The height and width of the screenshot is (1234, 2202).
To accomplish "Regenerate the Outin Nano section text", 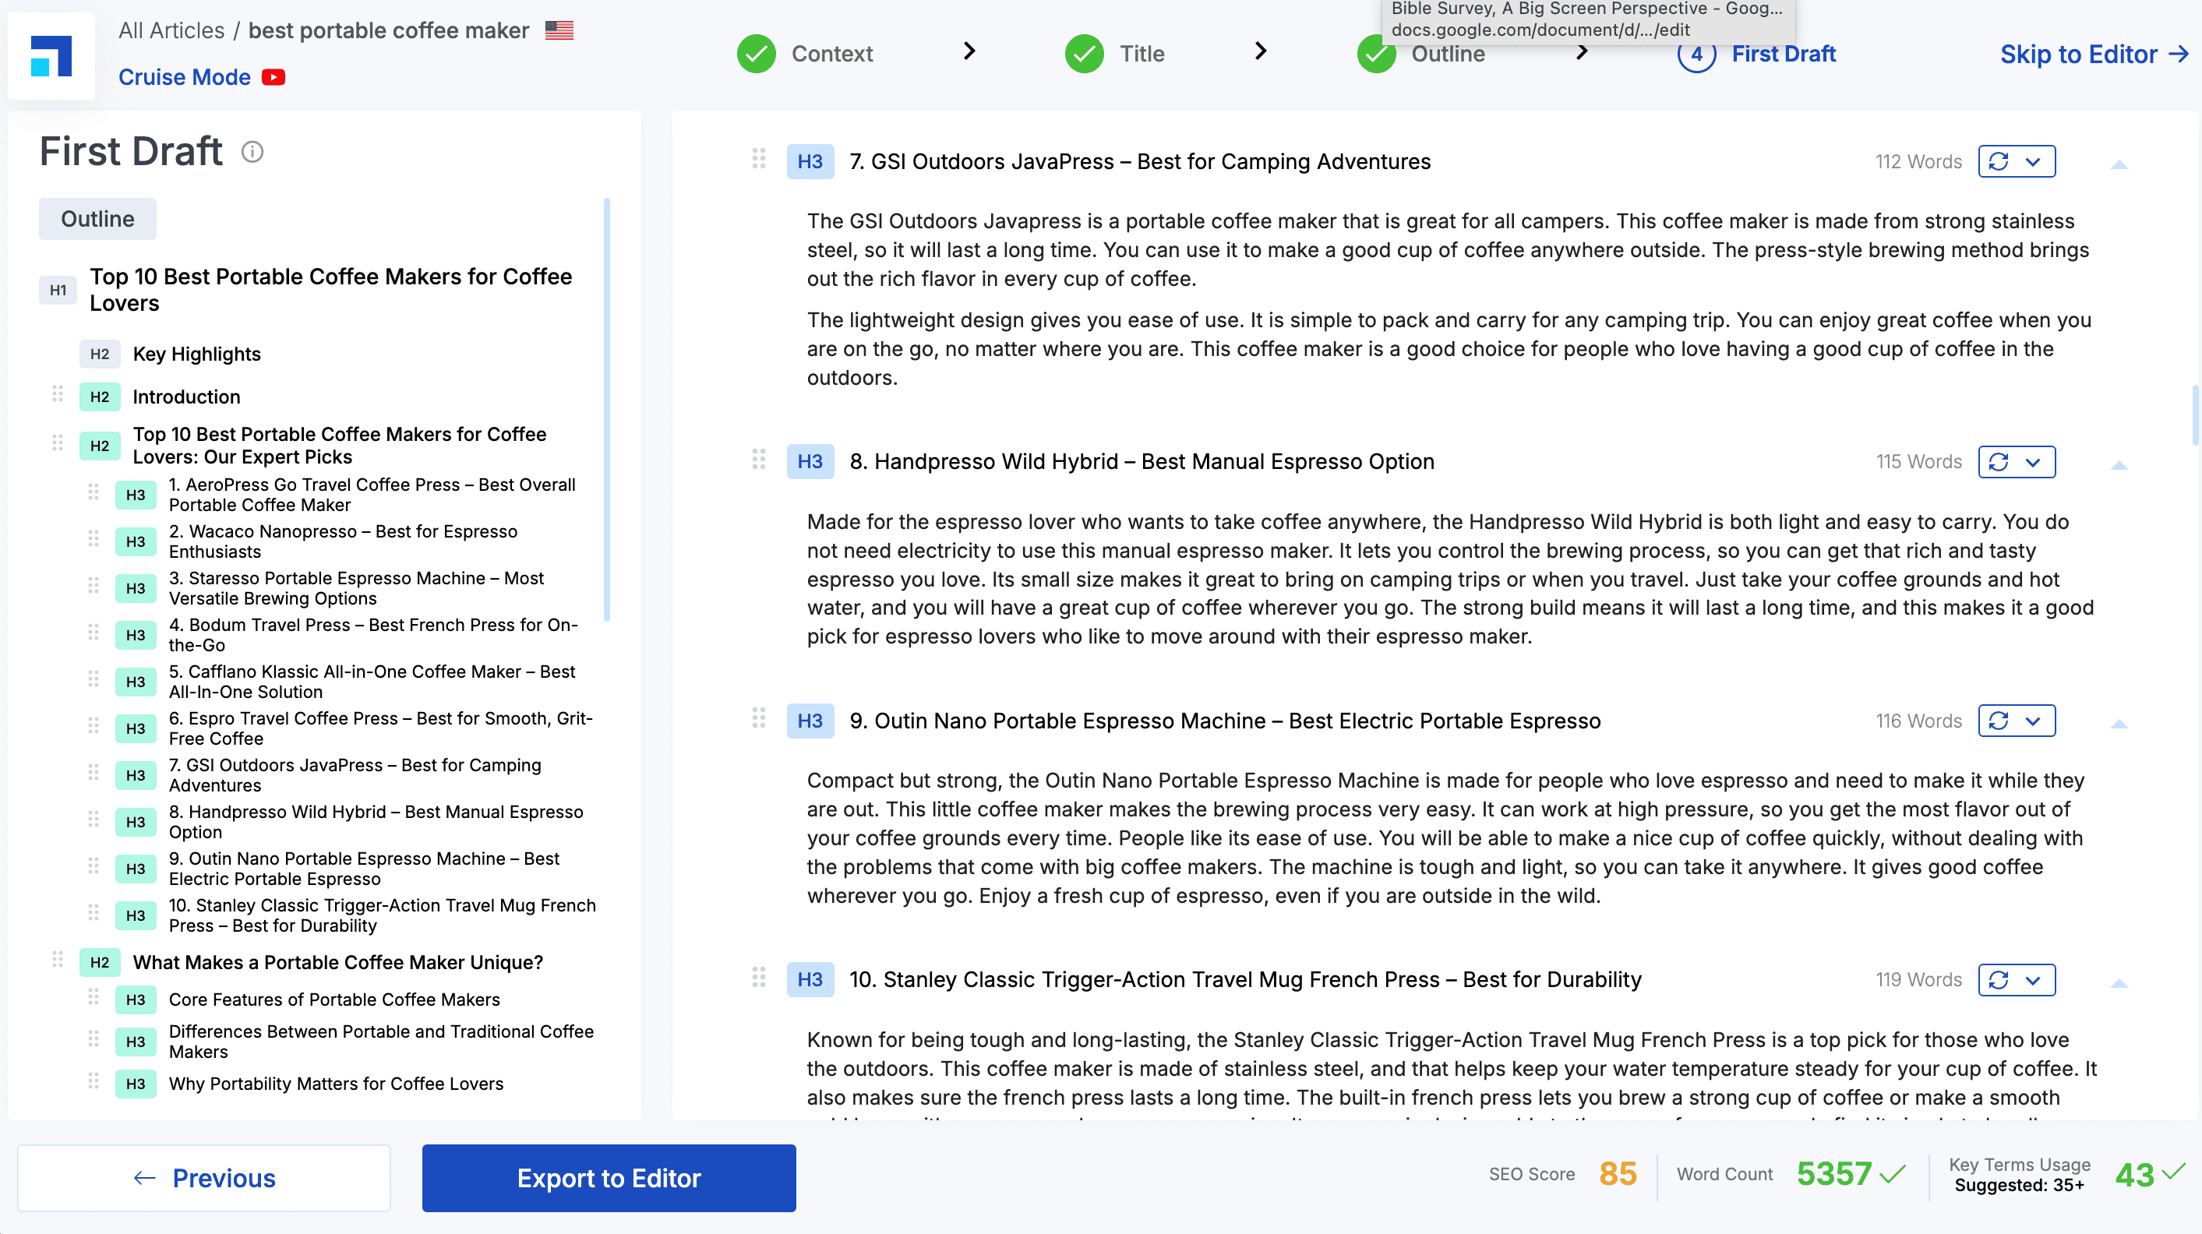I will [1999, 721].
